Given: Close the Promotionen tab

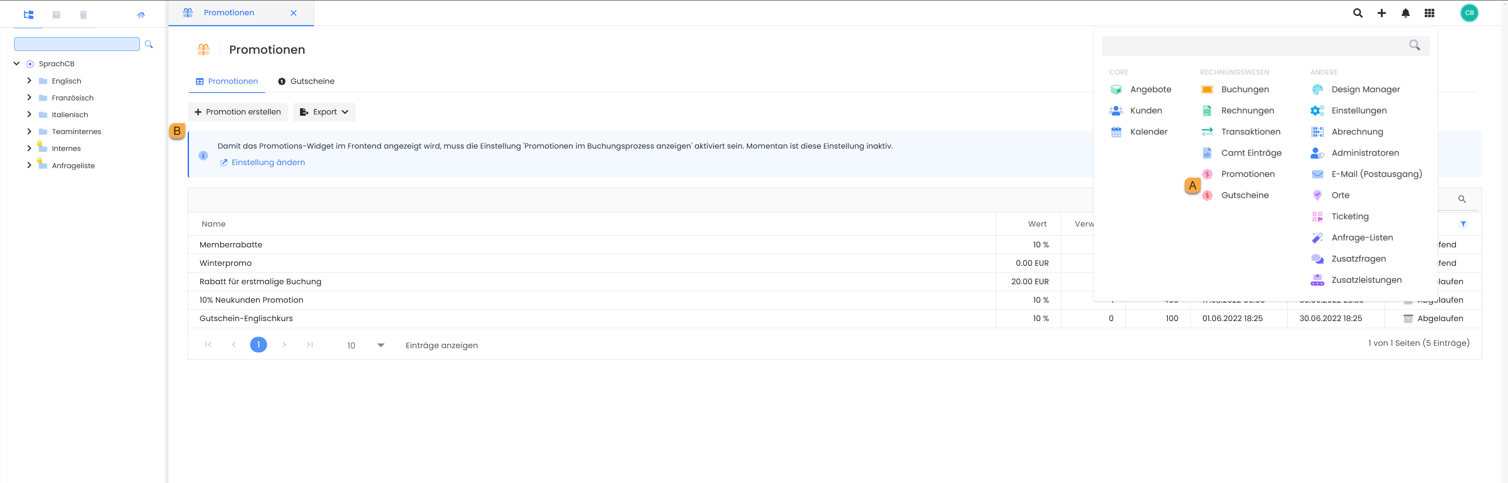Looking at the screenshot, I should point(293,13).
